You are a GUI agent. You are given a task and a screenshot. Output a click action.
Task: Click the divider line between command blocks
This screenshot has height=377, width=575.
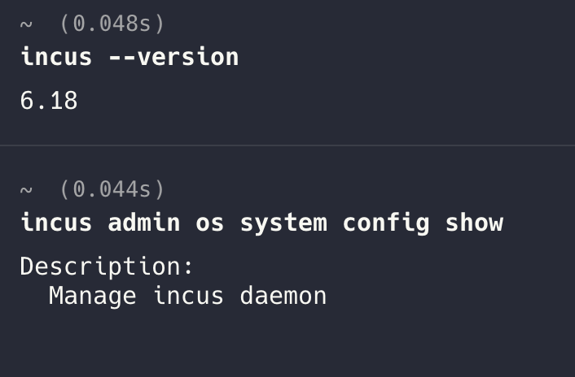pyautogui.click(x=287, y=145)
